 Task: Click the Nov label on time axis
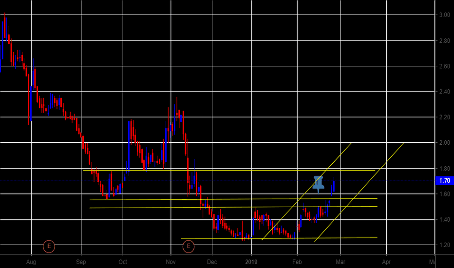[x=171, y=262]
